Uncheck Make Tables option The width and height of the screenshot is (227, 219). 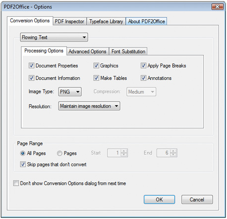coord(96,78)
